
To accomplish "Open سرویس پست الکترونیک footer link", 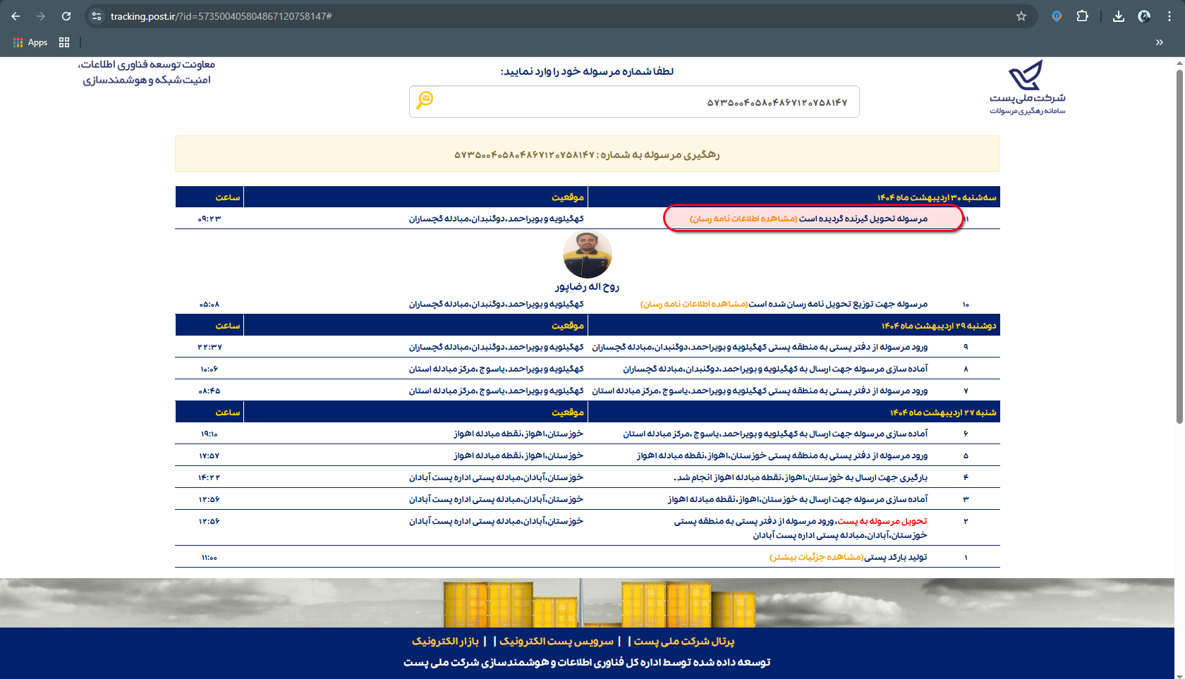I will [557, 641].
